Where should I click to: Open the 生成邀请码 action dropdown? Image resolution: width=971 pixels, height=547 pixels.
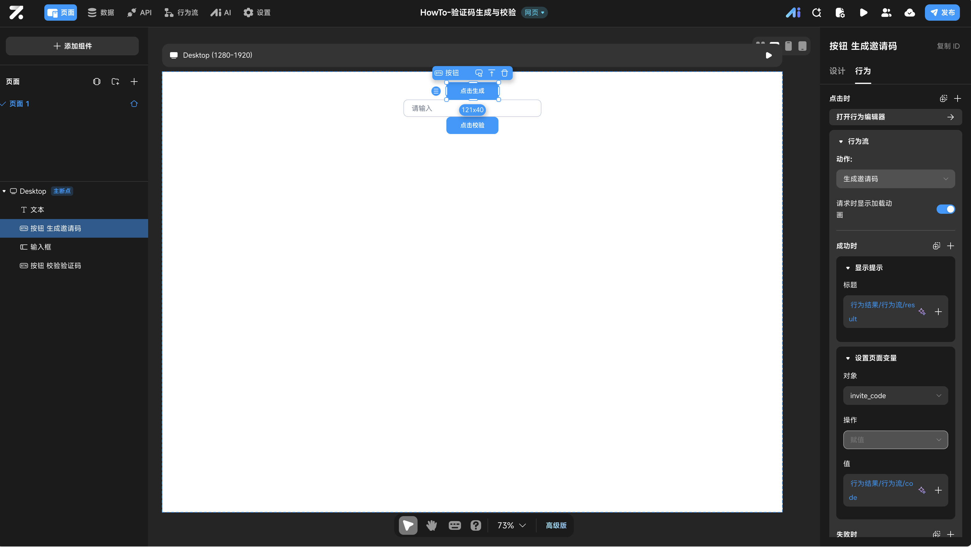click(x=895, y=179)
